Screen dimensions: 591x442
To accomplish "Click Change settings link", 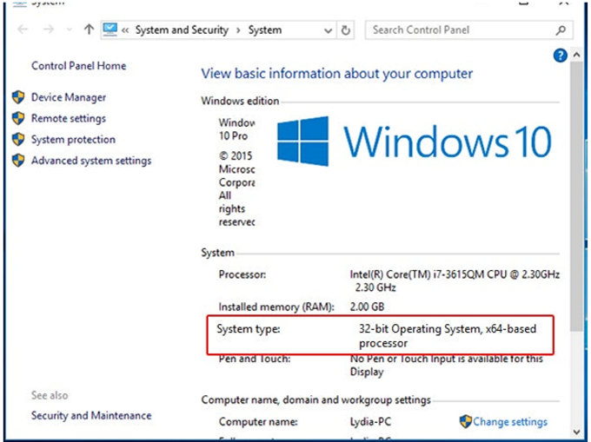I will point(510,422).
